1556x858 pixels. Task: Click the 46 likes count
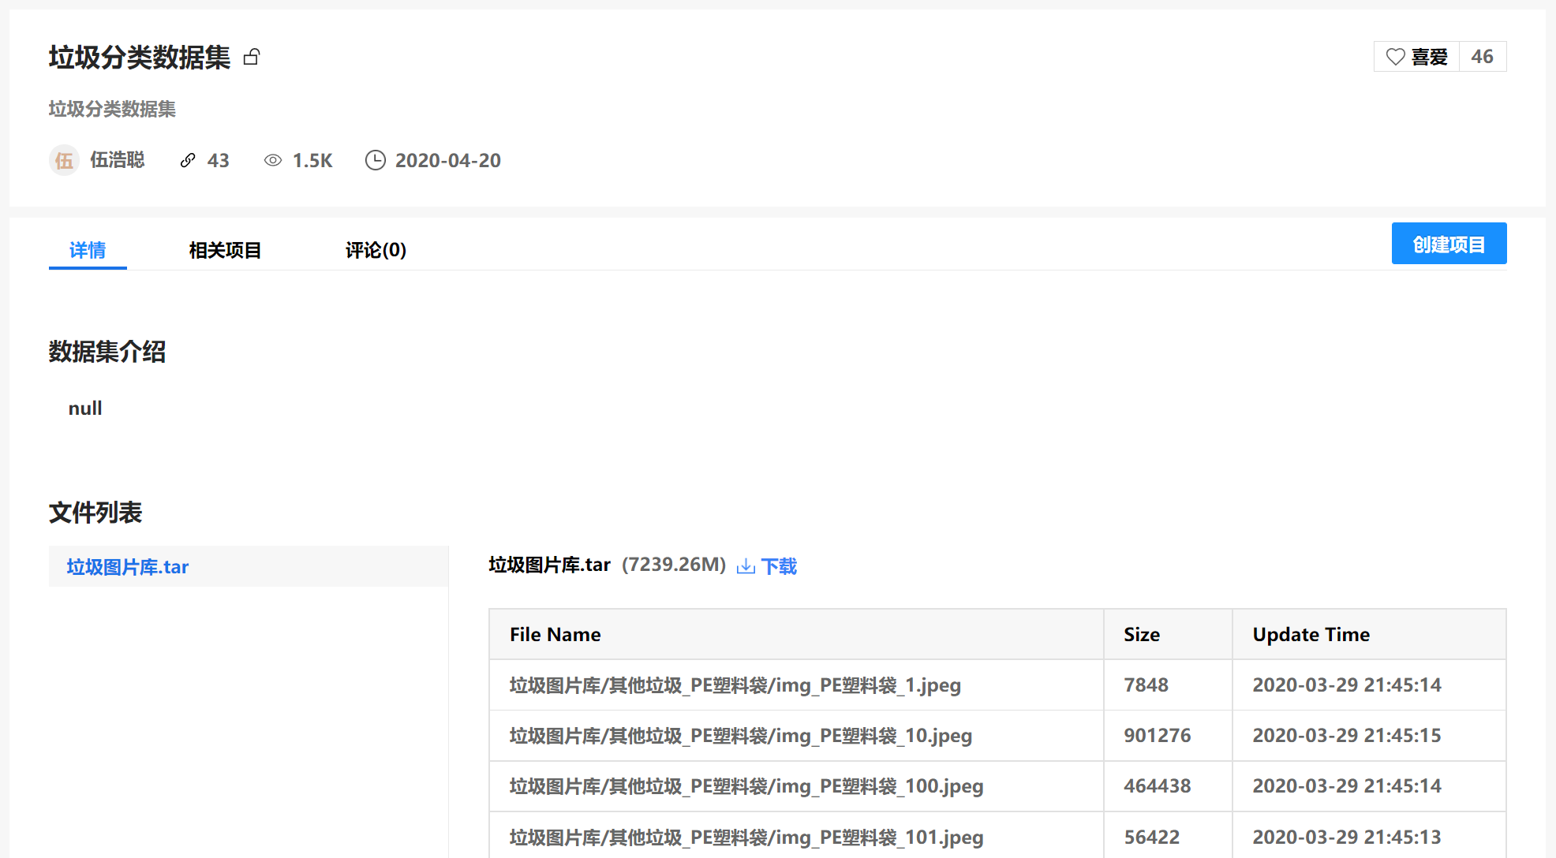[1482, 57]
